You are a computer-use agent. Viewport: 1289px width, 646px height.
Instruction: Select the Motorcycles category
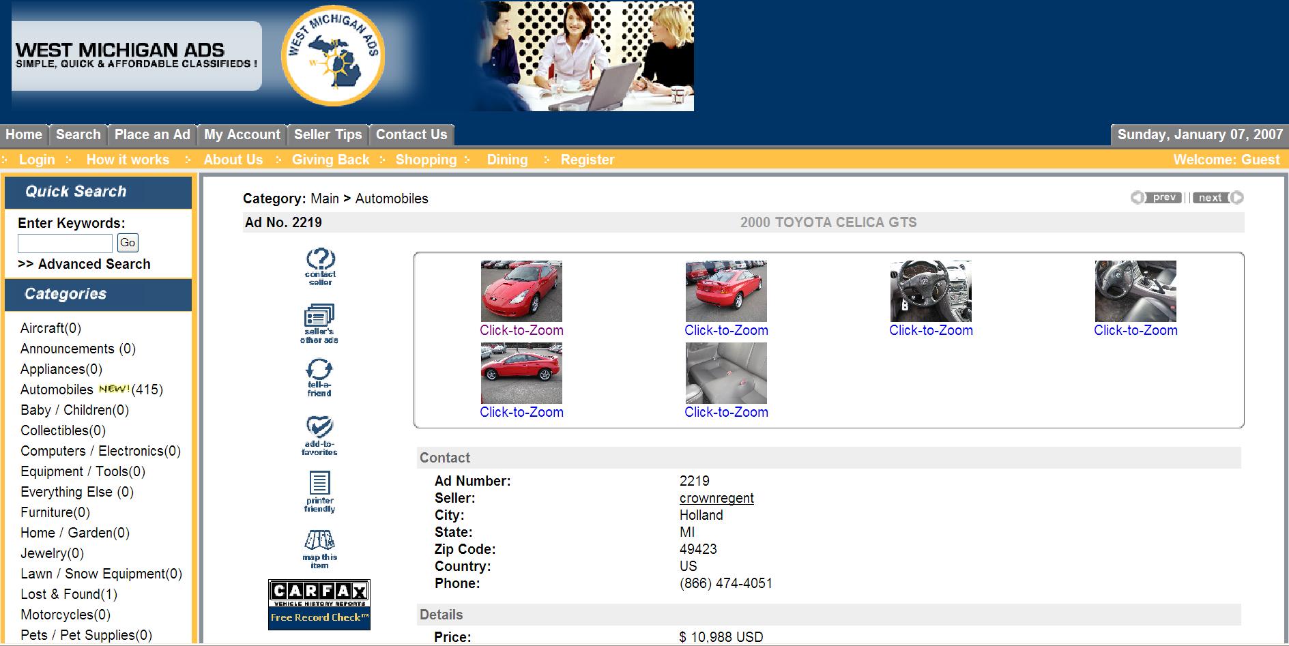coord(66,615)
